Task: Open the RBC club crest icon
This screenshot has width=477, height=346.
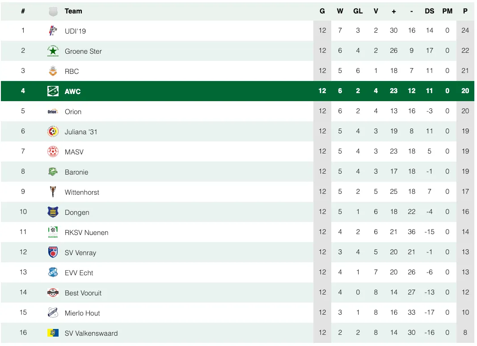Action: [x=53, y=71]
